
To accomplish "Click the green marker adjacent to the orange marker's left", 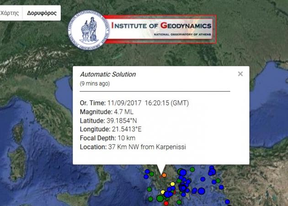I will coord(152,174).
